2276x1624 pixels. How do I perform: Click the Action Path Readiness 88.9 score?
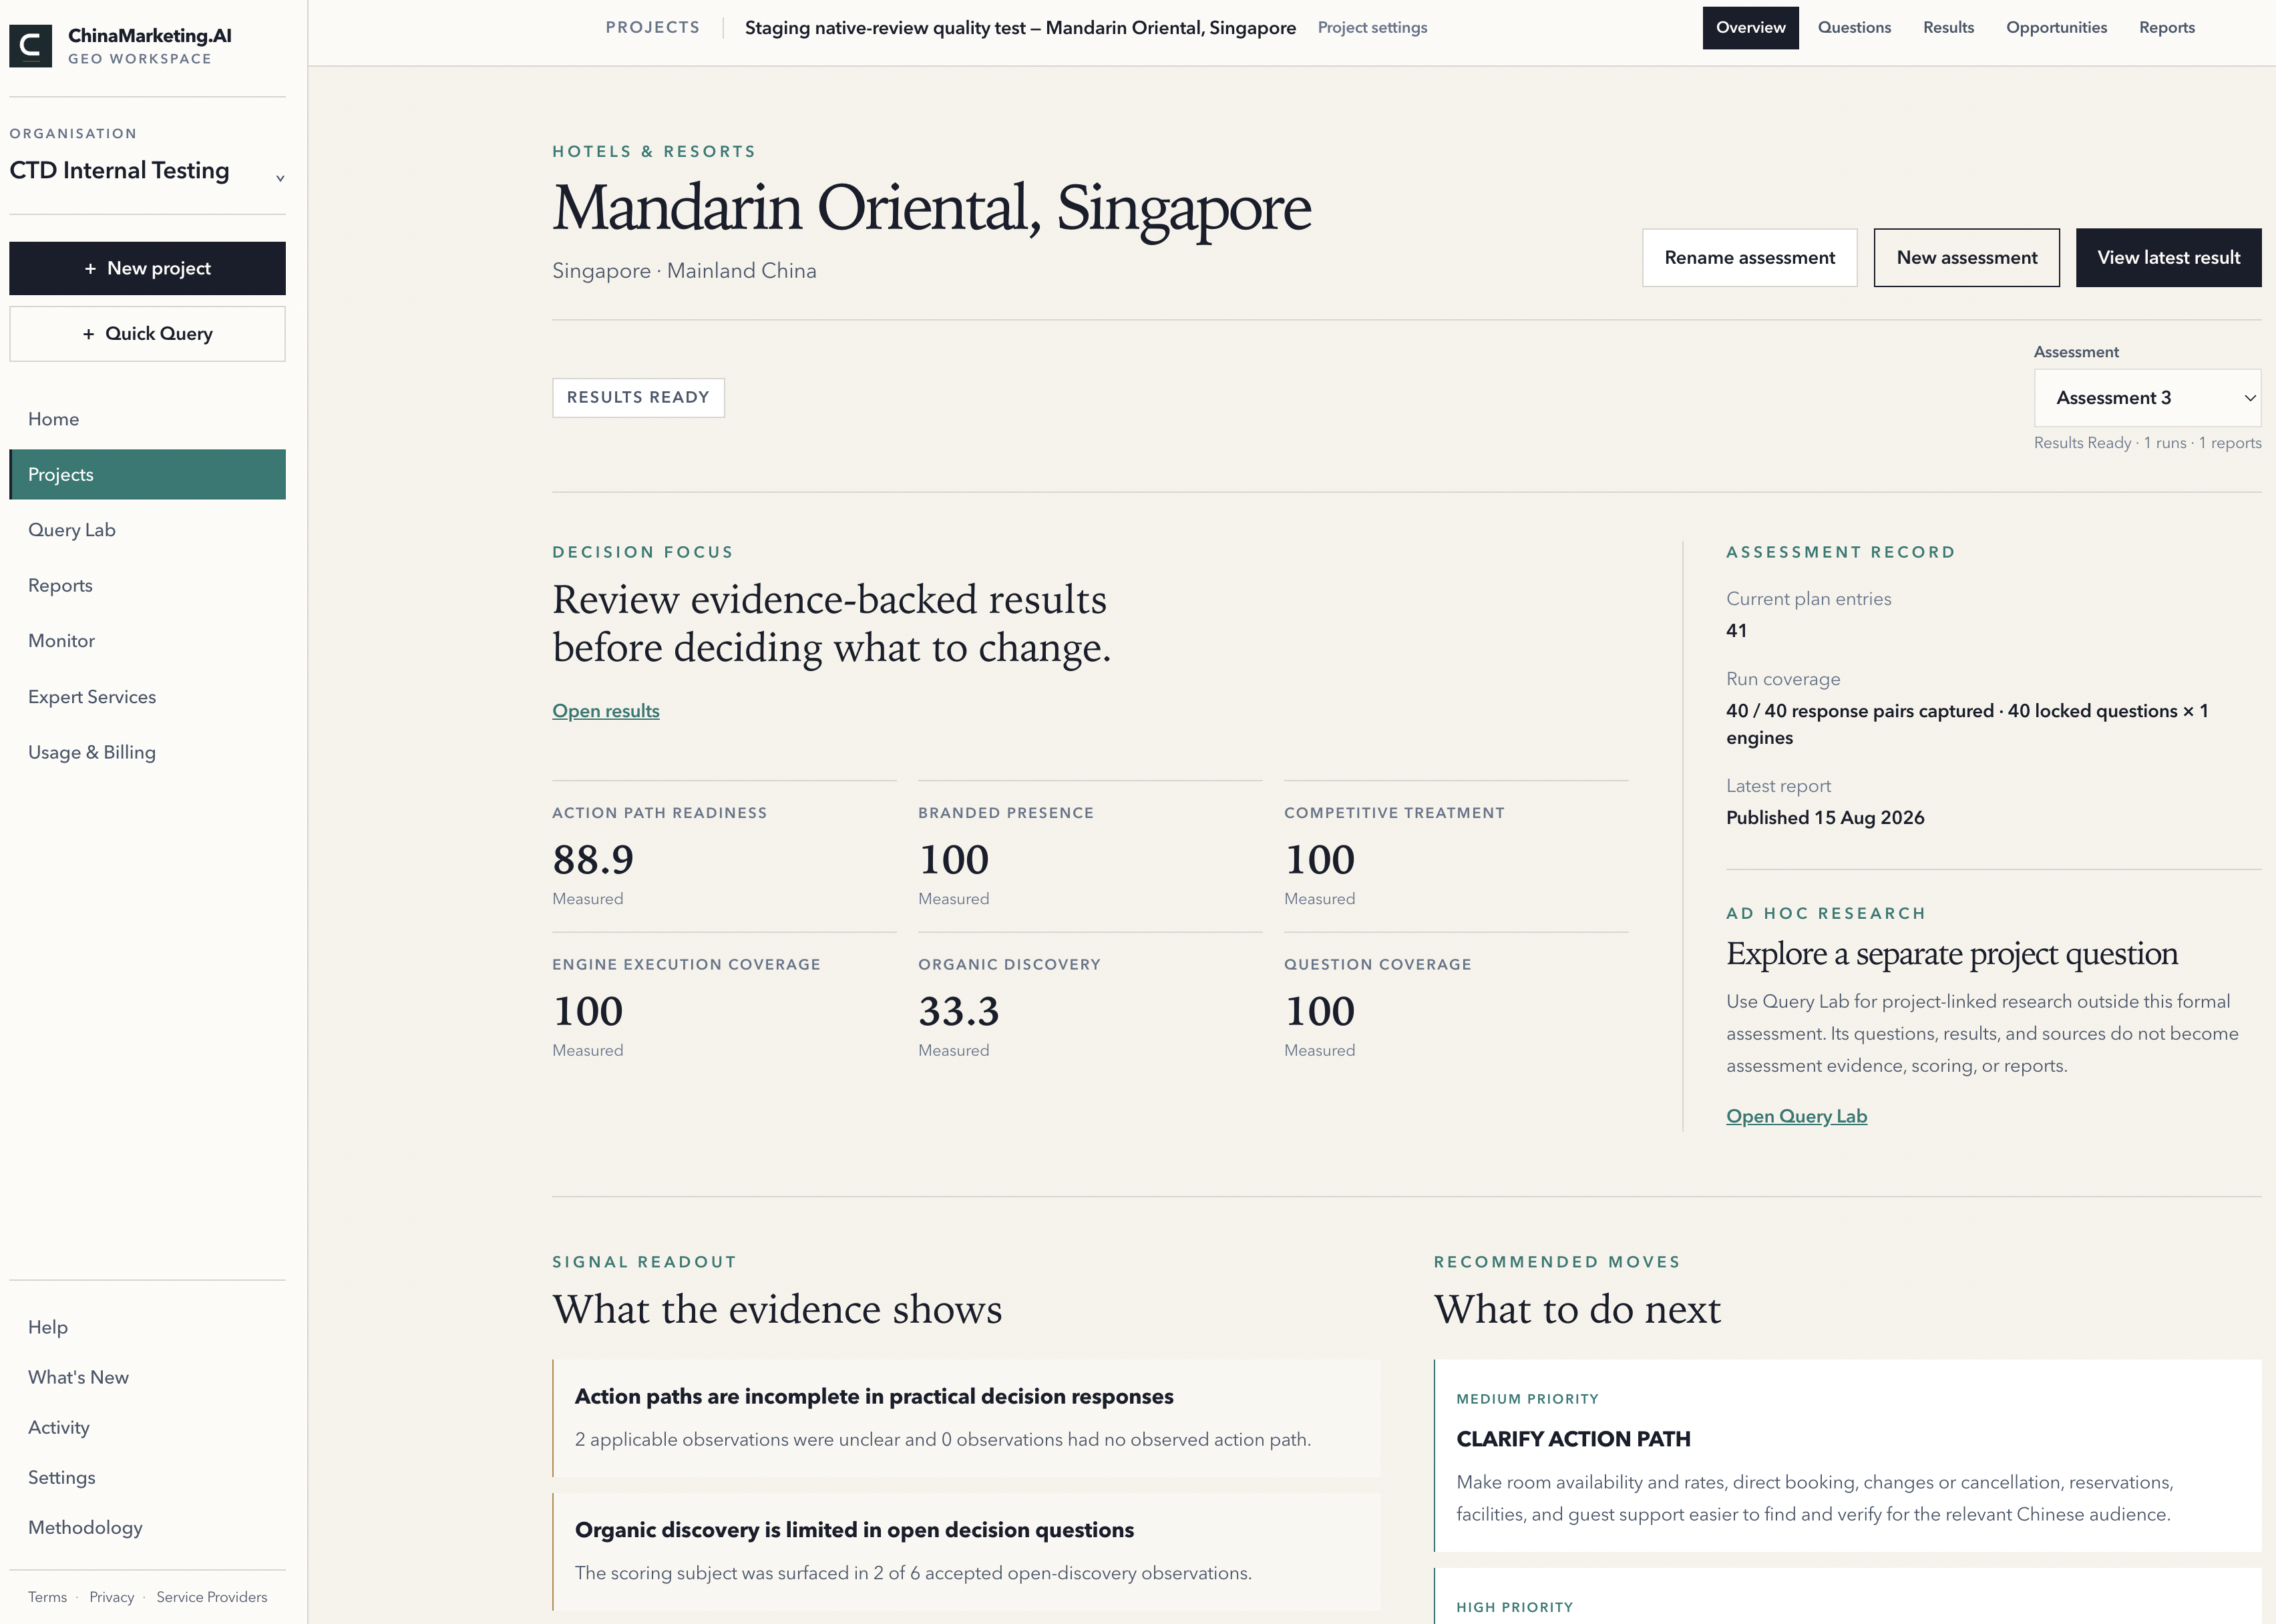point(593,860)
